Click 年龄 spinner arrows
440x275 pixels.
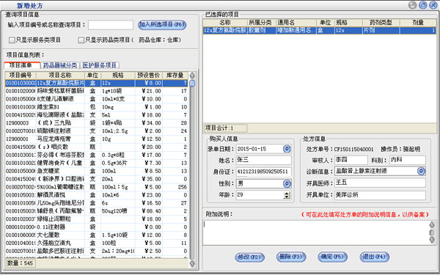coord(287,195)
